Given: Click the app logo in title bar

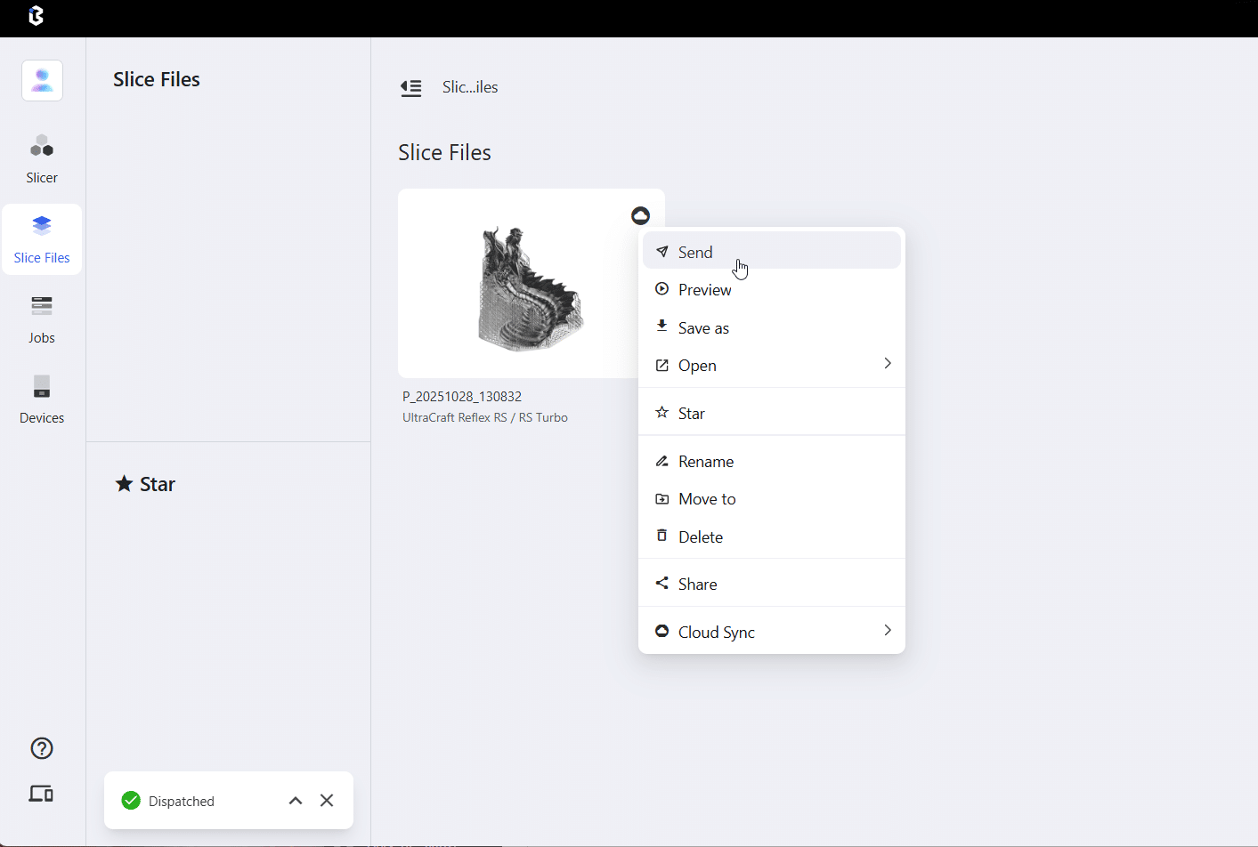Looking at the screenshot, I should pyautogui.click(x=36, y=16).
